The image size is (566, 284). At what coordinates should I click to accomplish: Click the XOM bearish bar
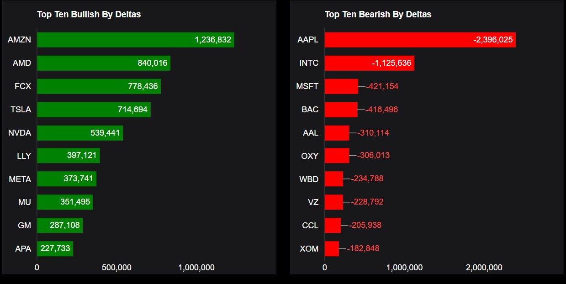click(x=332, y=249)
